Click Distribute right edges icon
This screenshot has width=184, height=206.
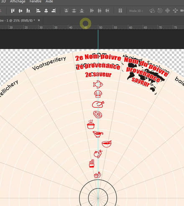tap(107, 11)
